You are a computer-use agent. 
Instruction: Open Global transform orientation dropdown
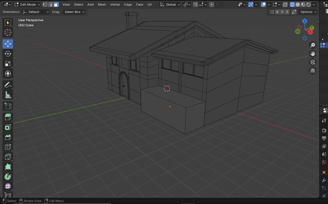tap(170, 5)
